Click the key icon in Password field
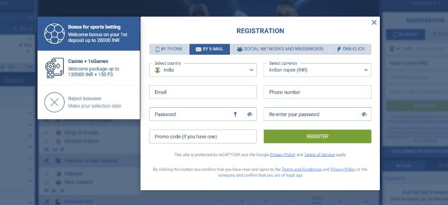 coord(235,114)
